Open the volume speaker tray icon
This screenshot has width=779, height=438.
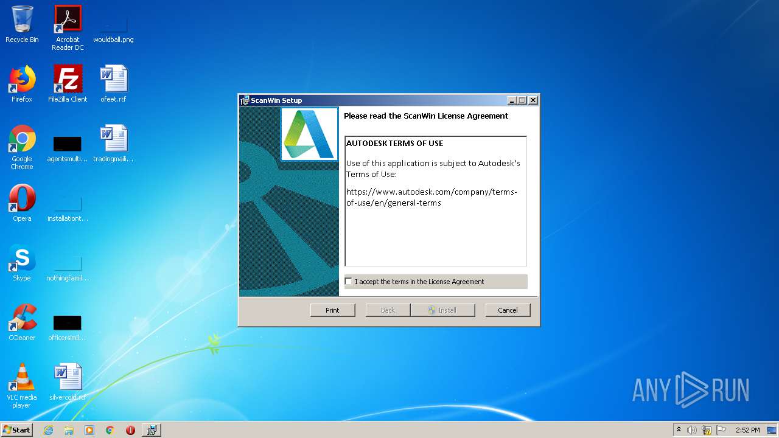tap(692, 430)
